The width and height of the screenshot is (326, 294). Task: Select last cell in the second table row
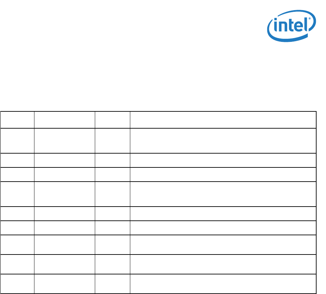[x=223, y=141]
